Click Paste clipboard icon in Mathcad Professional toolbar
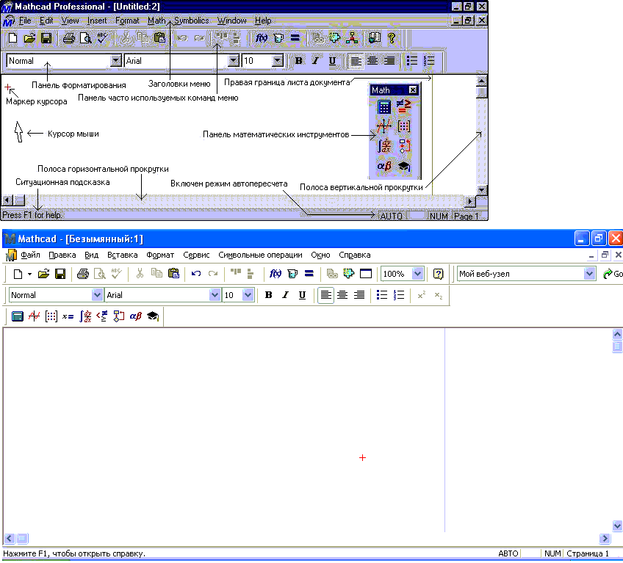 pyautogui.click(x=159, y=38)
